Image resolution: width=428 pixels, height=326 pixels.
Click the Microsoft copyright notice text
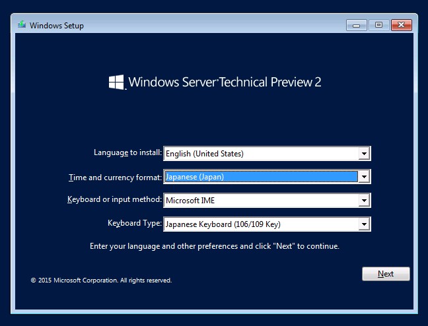(101, 280)
